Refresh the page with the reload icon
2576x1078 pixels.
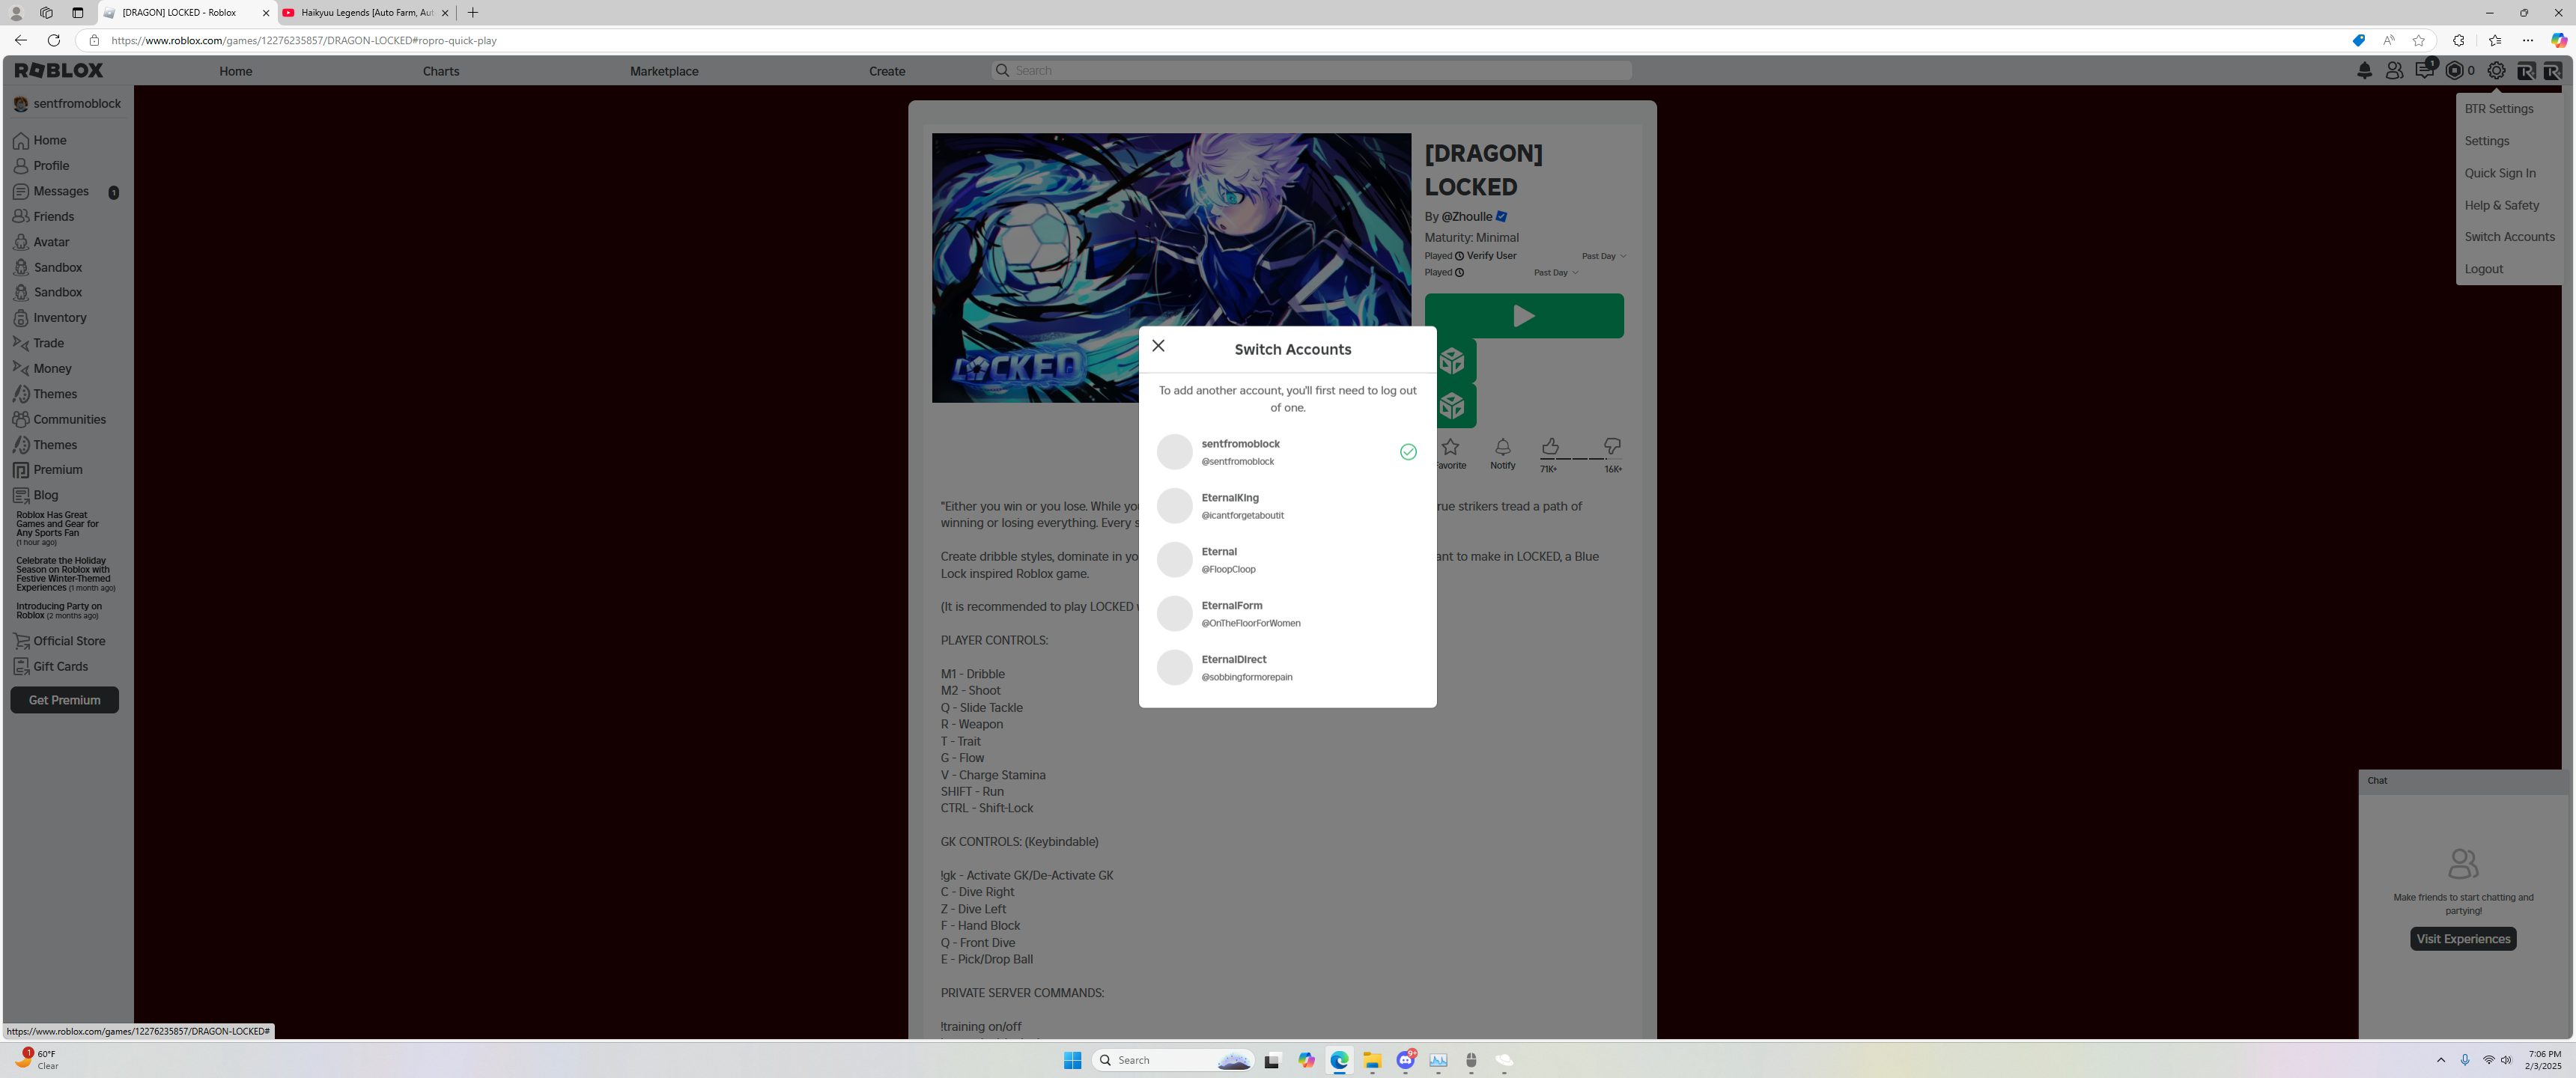pos(54,41)
